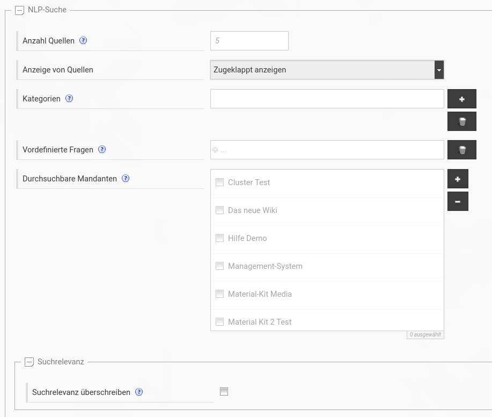Open help for Suchrelevanz überschreiben
This screenshot has width=492, height=417.
click(139, 392)
